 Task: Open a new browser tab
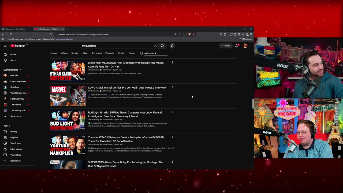(x=68, y=29)
